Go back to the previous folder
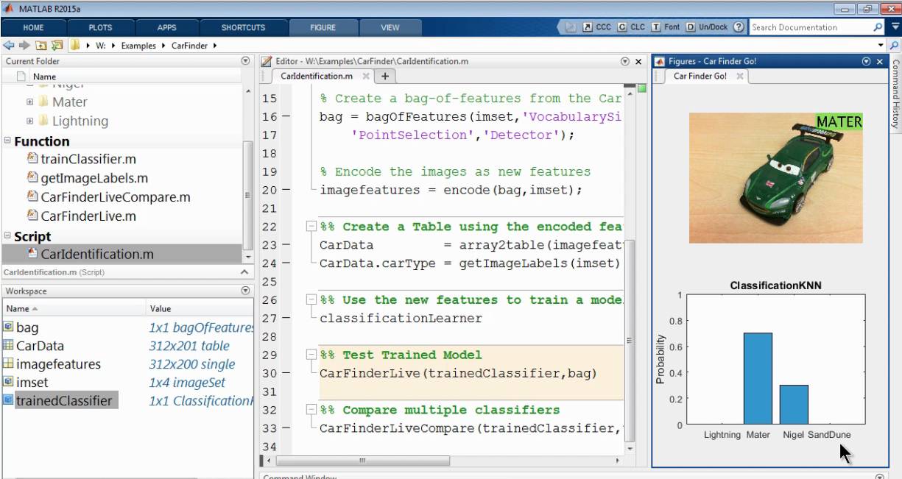Screen dimensions: 902x479 pos(9,45)
